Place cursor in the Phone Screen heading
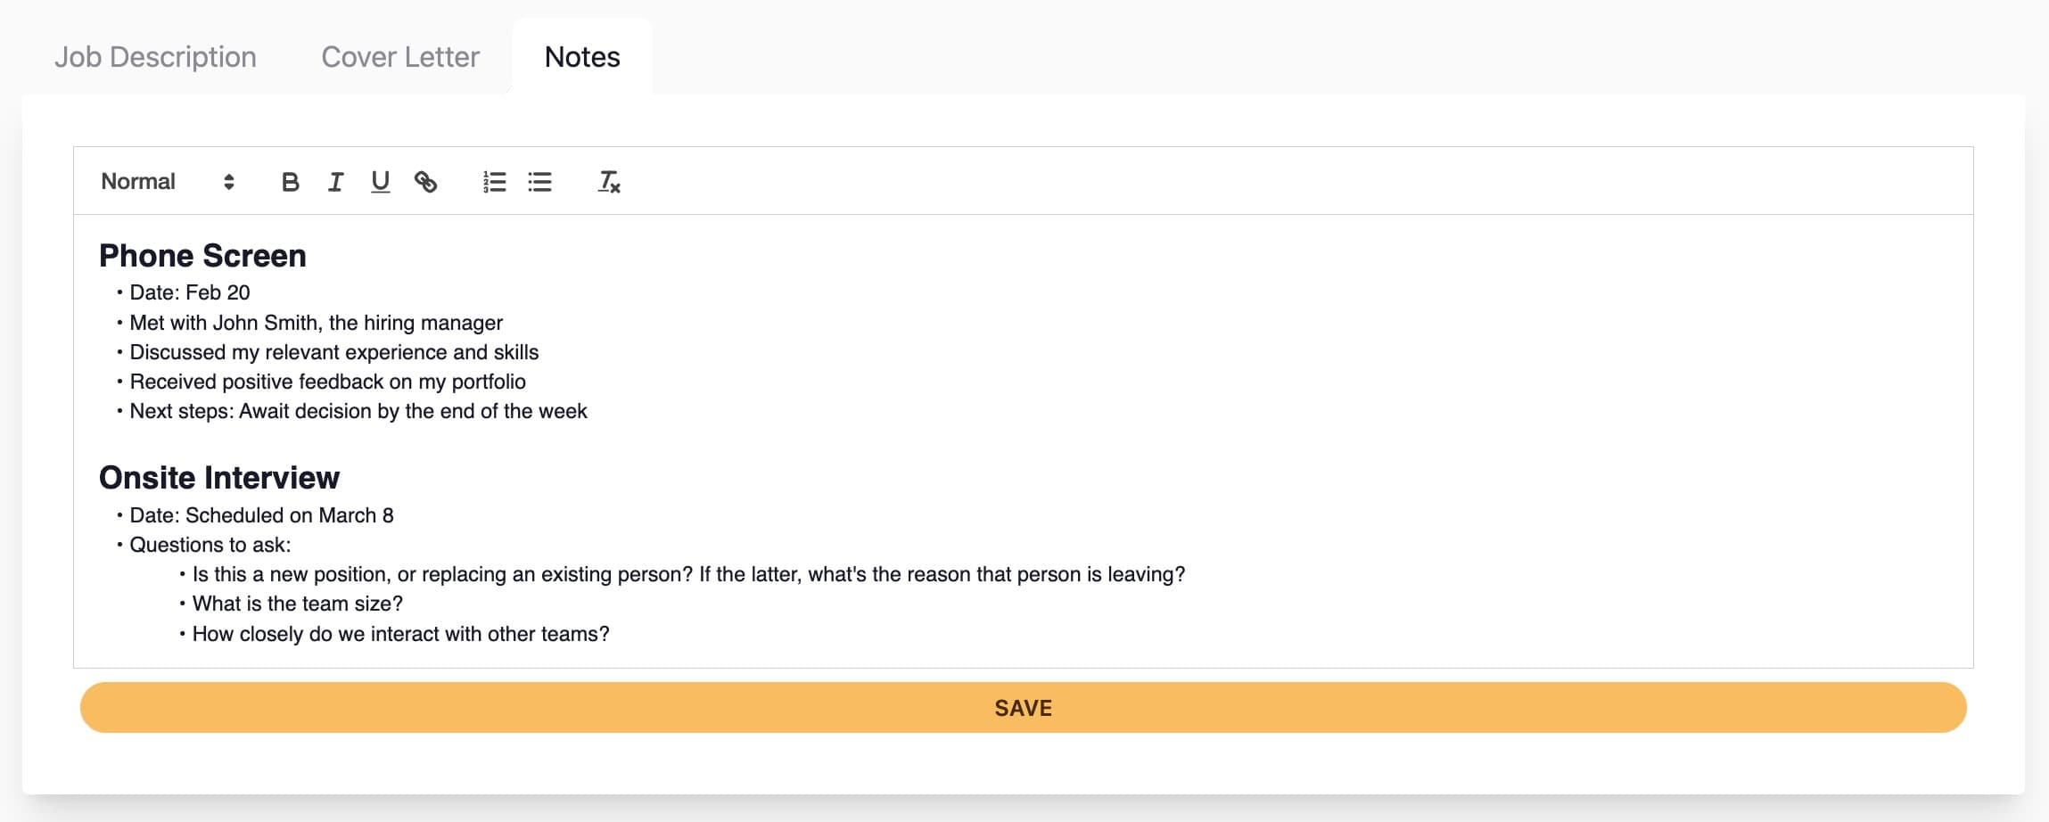The width and height of the screenshot is (2049, 822). [202, 256]
